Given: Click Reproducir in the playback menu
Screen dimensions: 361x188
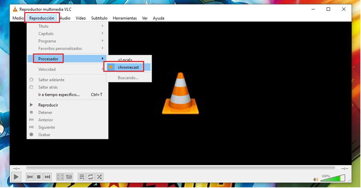Looking at the screenshot, I should click(x=48, y=105).
